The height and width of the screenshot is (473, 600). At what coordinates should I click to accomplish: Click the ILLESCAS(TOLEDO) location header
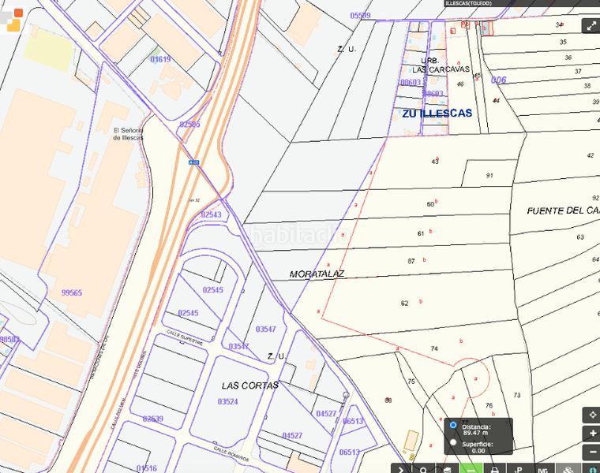468,4
